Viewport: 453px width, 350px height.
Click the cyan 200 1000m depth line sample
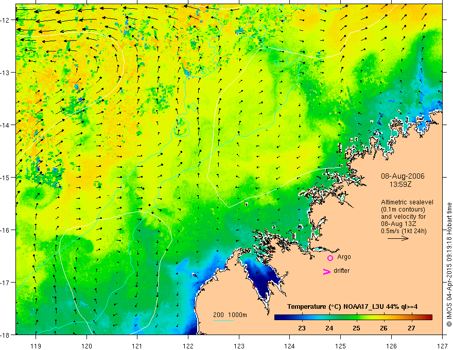[x=223, y=320]
